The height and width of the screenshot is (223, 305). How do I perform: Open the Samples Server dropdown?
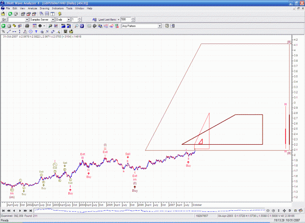tap(53, 20)
